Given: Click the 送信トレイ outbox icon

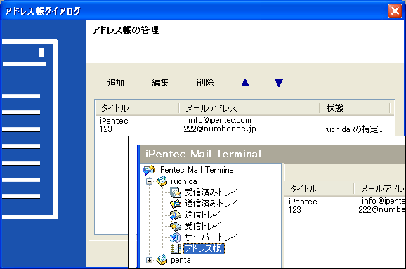Looking at the screenshot, I should [176, 215].
